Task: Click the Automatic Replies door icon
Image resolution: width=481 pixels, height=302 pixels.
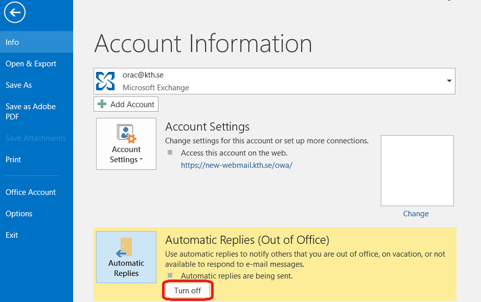Action: (124, 247)
